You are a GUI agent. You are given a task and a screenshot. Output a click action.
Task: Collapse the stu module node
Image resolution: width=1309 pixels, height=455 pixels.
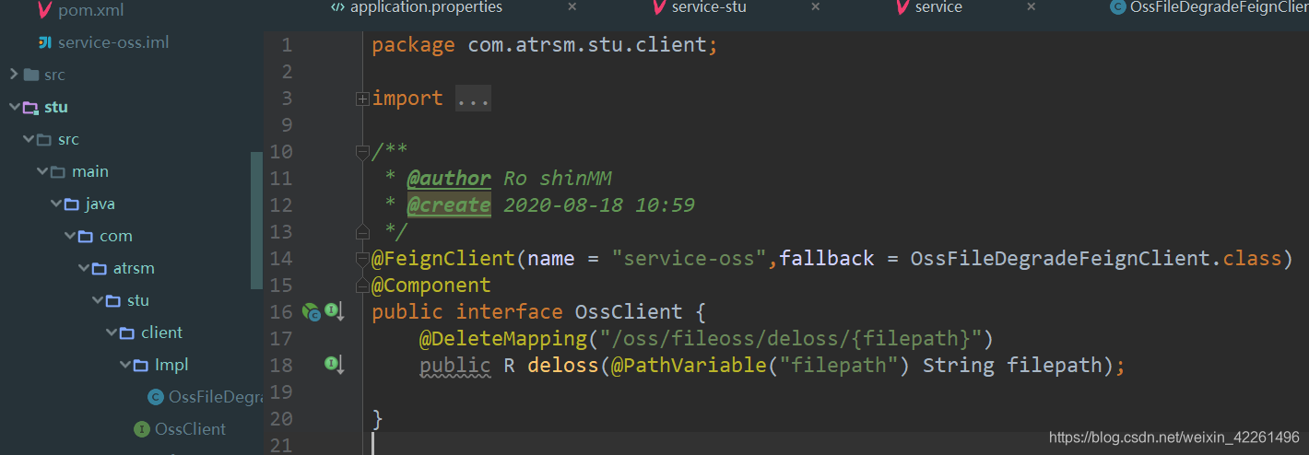14,107
